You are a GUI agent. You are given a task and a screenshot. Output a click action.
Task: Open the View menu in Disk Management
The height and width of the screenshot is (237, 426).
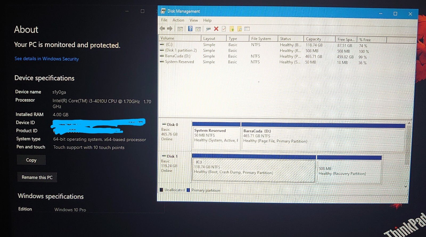pyautogui.click(x=194, y=20)
